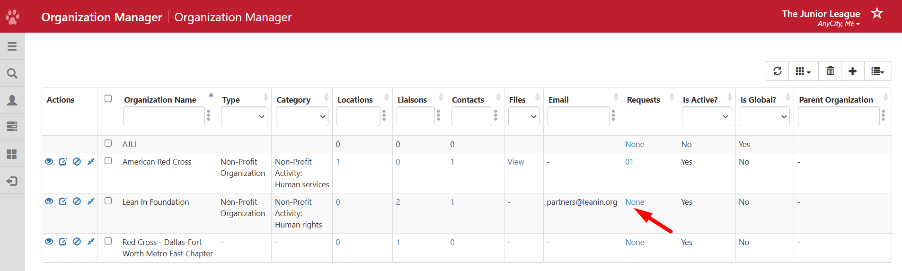This screenshot has height=271, width=902.
Task: Check the American Red Cross row checkbox
Action: [108, 161]
